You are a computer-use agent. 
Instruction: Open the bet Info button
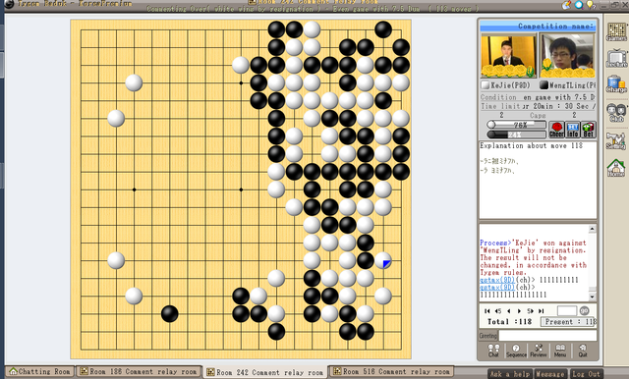coord(572,130)
